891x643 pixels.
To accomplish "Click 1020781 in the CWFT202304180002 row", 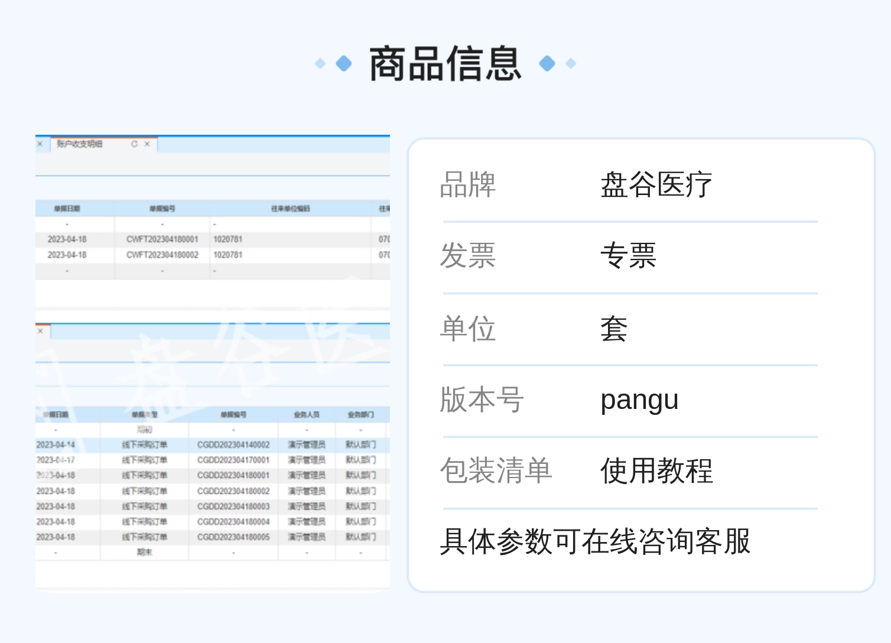I will click(x=228, y=255).
